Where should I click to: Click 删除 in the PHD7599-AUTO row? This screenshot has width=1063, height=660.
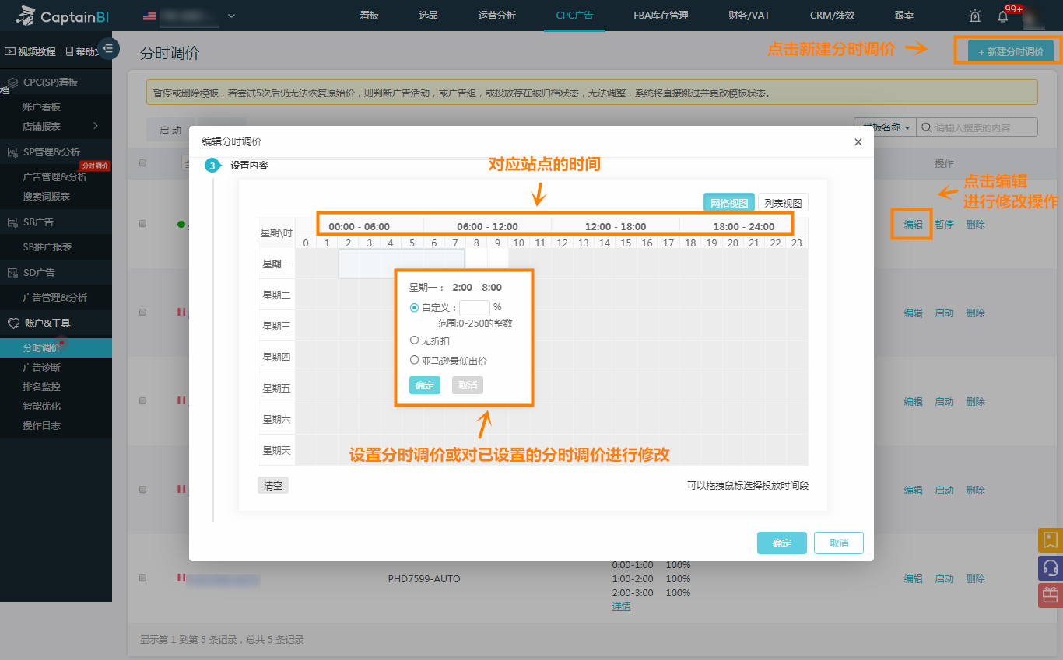pos(975,579)
